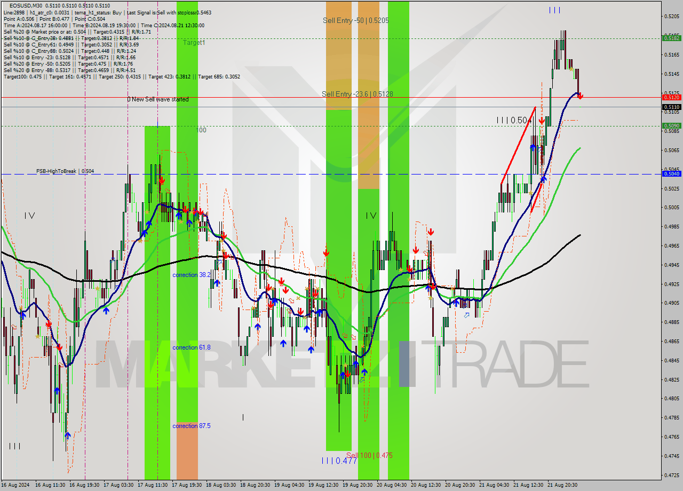Click the 'Target1' label on the chart
This screenshot has width=683, height=491.
point(194,42)
